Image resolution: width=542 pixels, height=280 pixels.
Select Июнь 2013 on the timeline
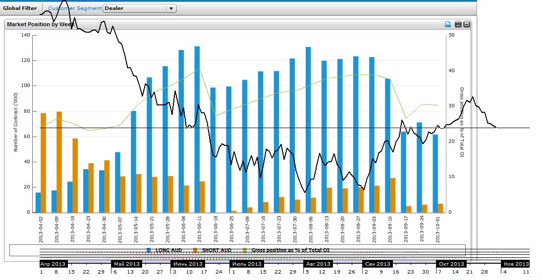tap(188, 264)
